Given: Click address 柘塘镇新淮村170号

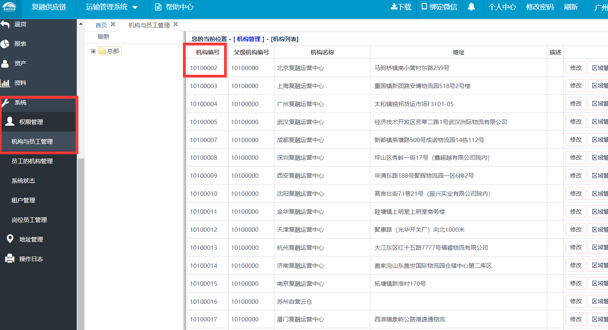Looking at the screenshot, I should click(400, 284).
